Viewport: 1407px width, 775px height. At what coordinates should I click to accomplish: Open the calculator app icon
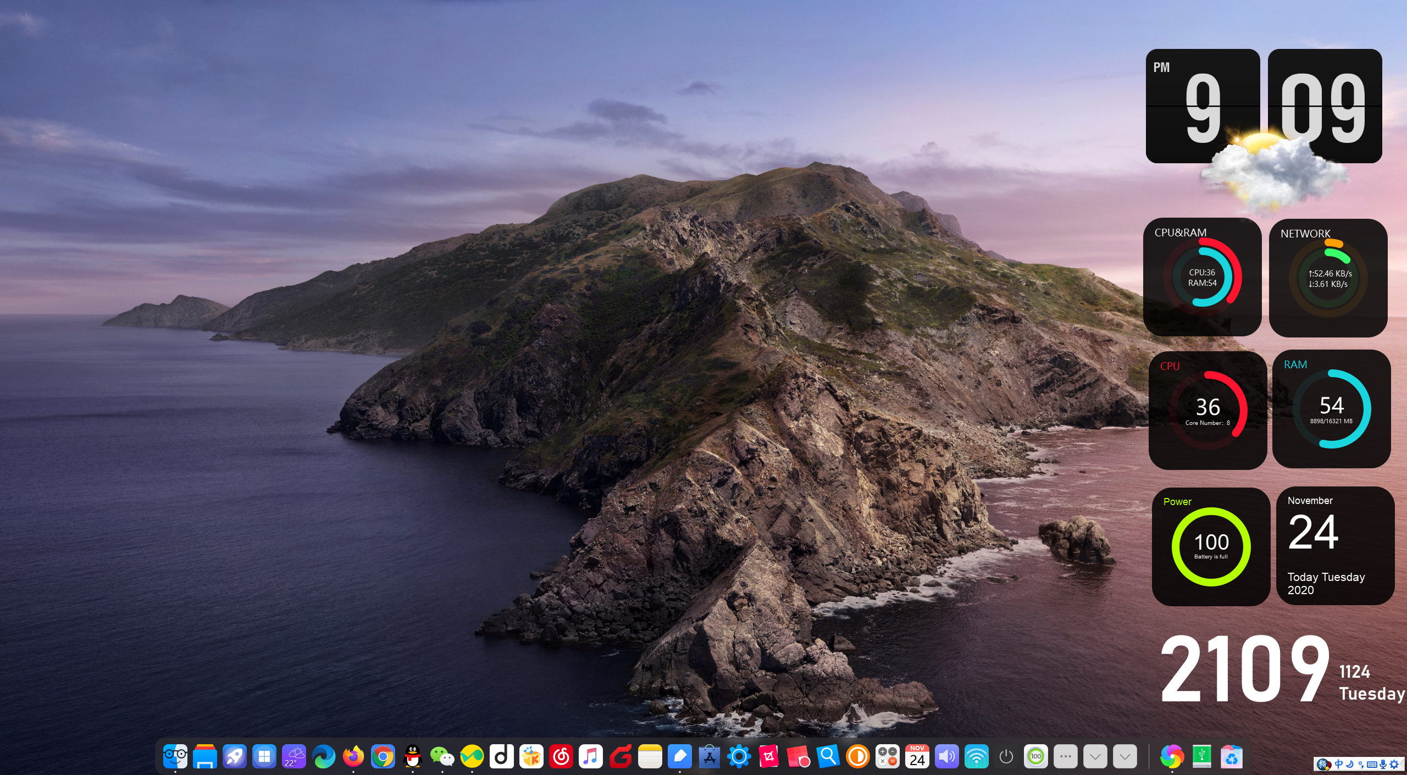[x=887, y=757]
